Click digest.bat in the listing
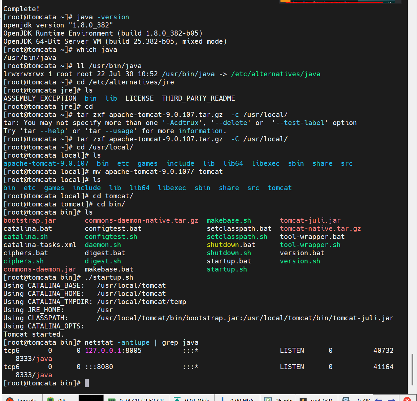Image resolution: width=417 pixels, height=401 pixels. pos(105,253)
